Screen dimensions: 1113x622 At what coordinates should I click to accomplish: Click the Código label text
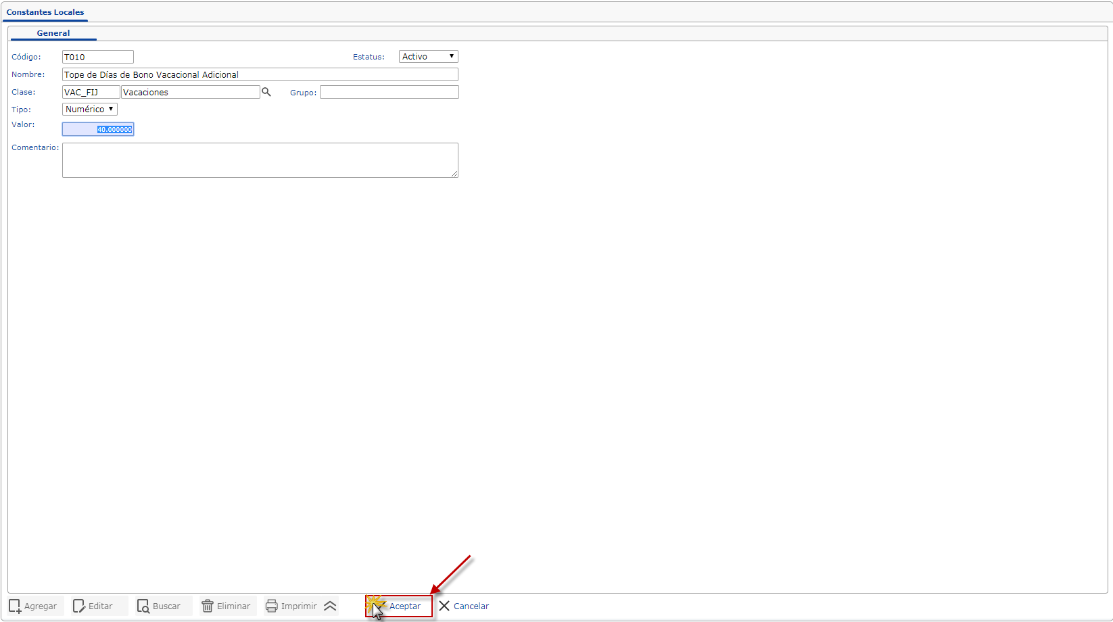click(x=26, y=57)
